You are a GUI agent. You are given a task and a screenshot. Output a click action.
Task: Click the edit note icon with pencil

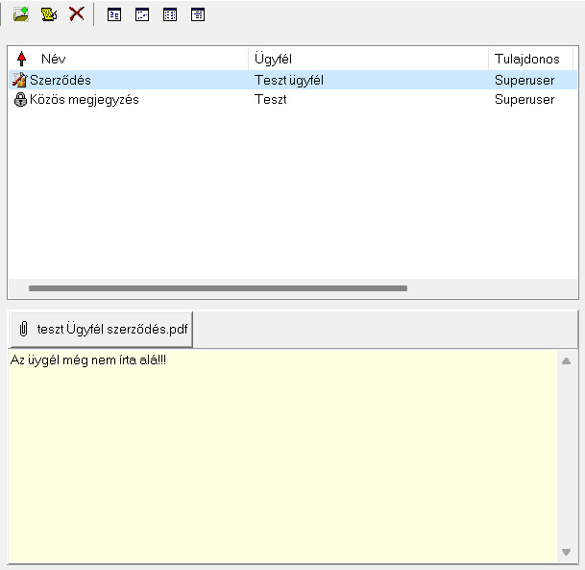pos(49,14)
